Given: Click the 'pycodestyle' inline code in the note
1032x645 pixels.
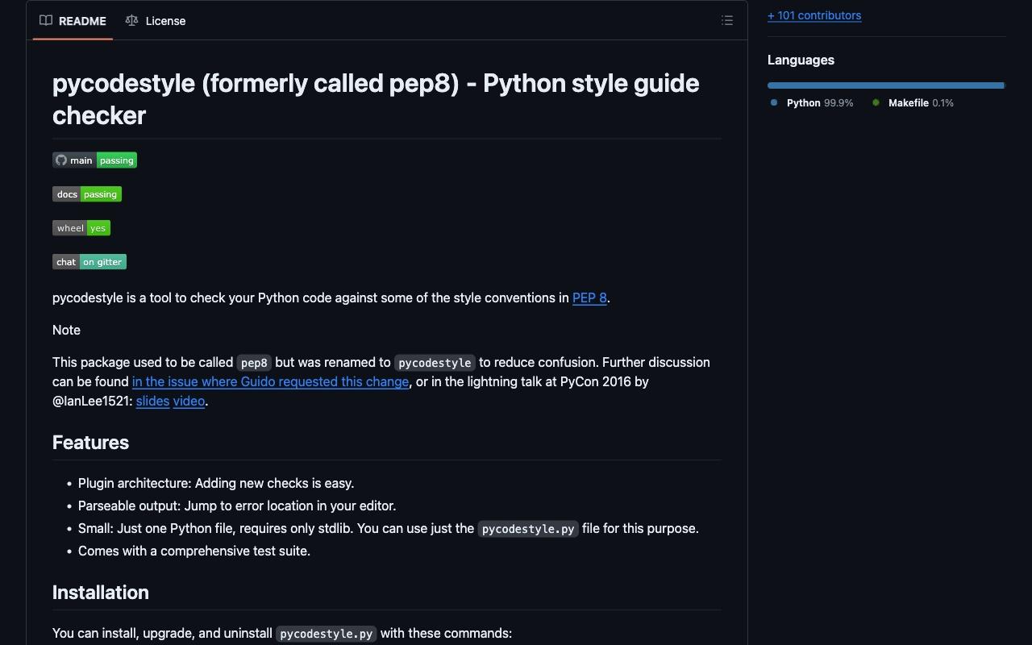Looking at the screenshot, I should (435, 363).
